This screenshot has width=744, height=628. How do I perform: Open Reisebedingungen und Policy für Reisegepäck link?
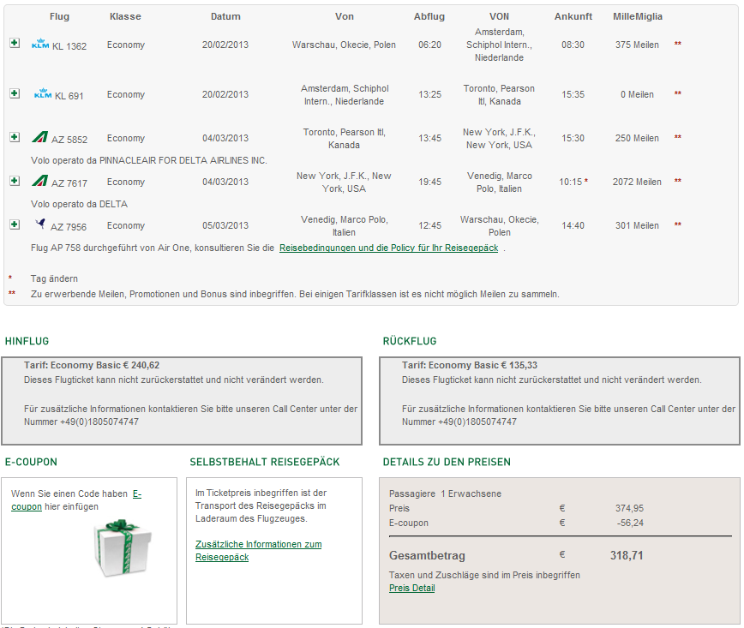388,248
